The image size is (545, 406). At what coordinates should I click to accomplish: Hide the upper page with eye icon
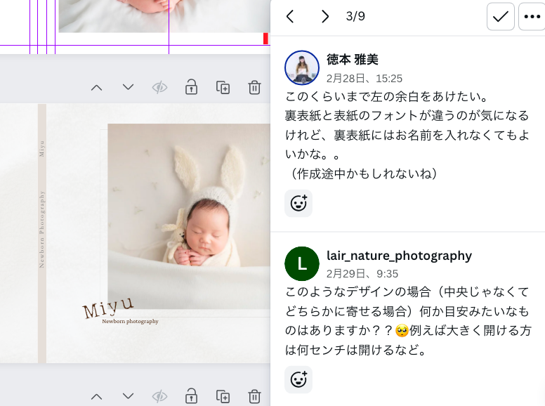159,87
